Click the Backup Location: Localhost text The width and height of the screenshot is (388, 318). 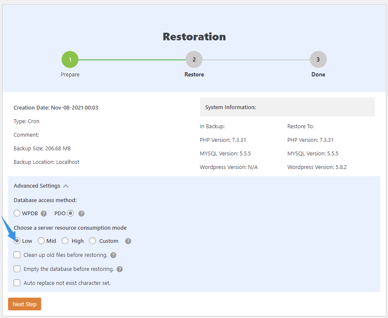[x=47, y=162]
